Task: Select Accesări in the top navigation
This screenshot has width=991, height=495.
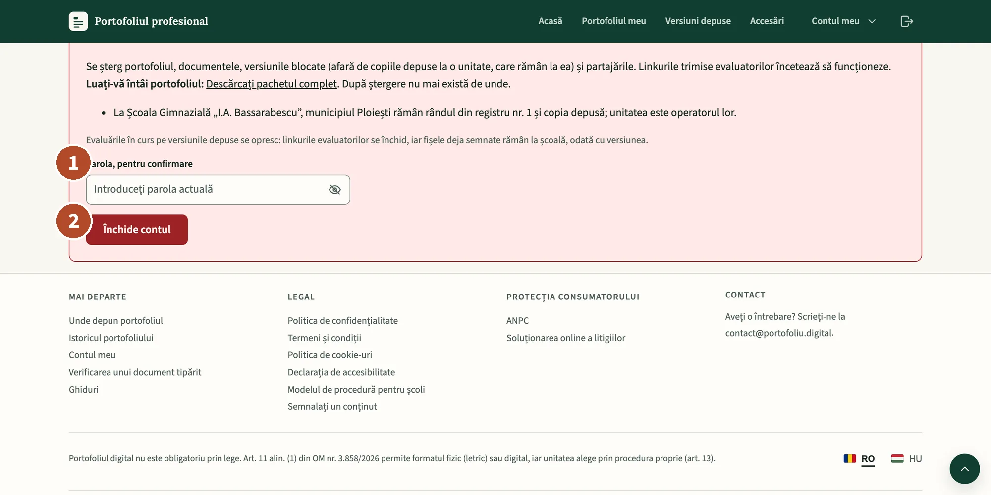Action: [x=767, y=21]
